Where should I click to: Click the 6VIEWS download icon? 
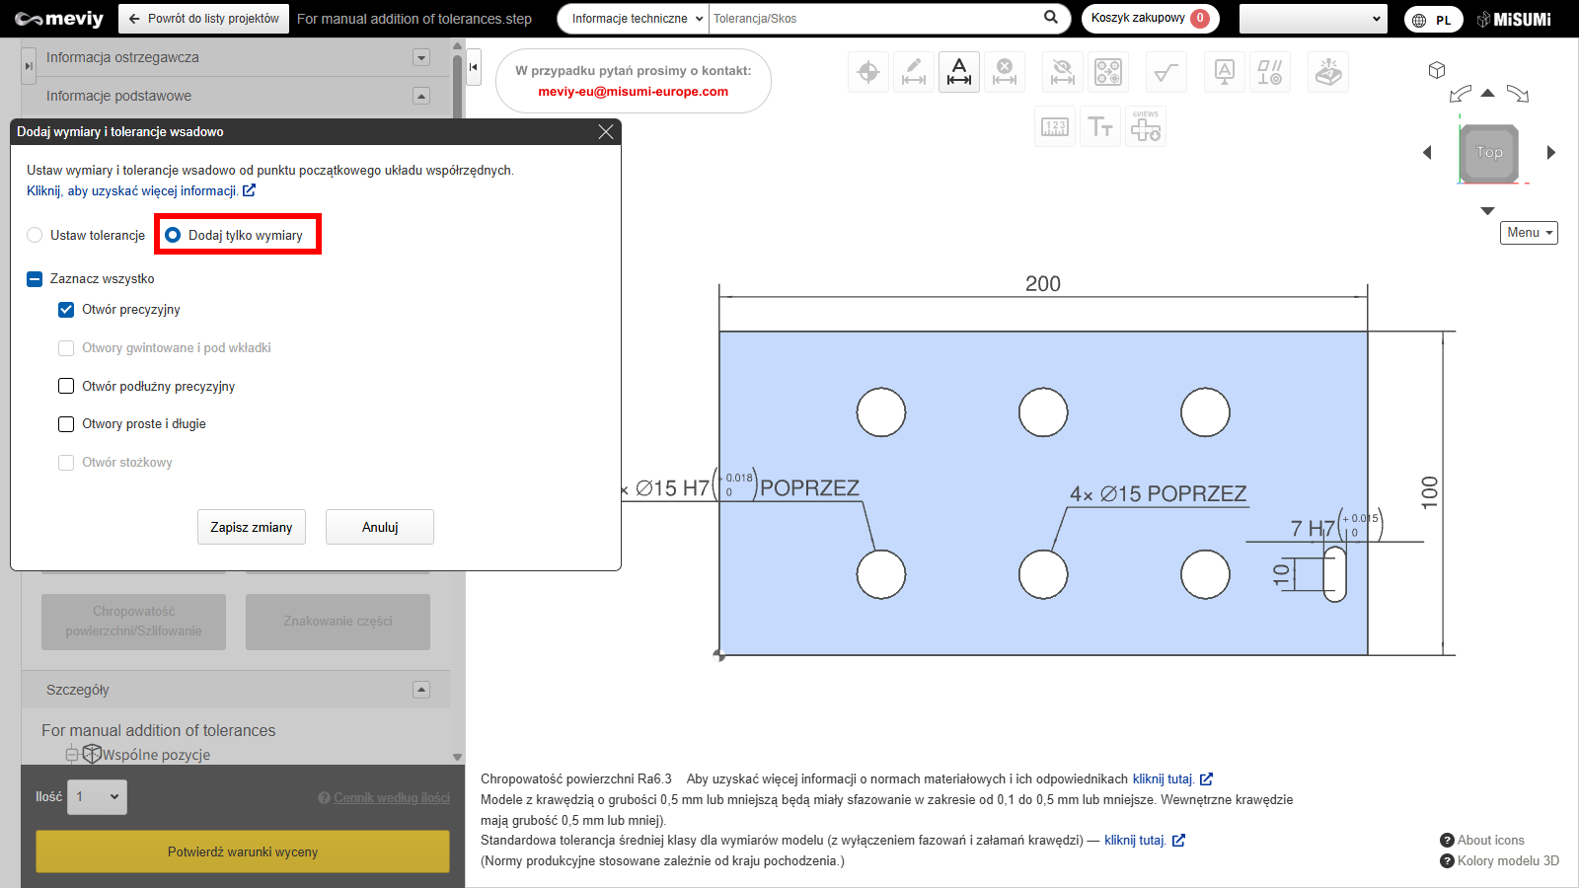[x=1146, y=126]
